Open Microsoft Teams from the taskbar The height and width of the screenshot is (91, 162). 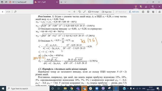(78, 88)
